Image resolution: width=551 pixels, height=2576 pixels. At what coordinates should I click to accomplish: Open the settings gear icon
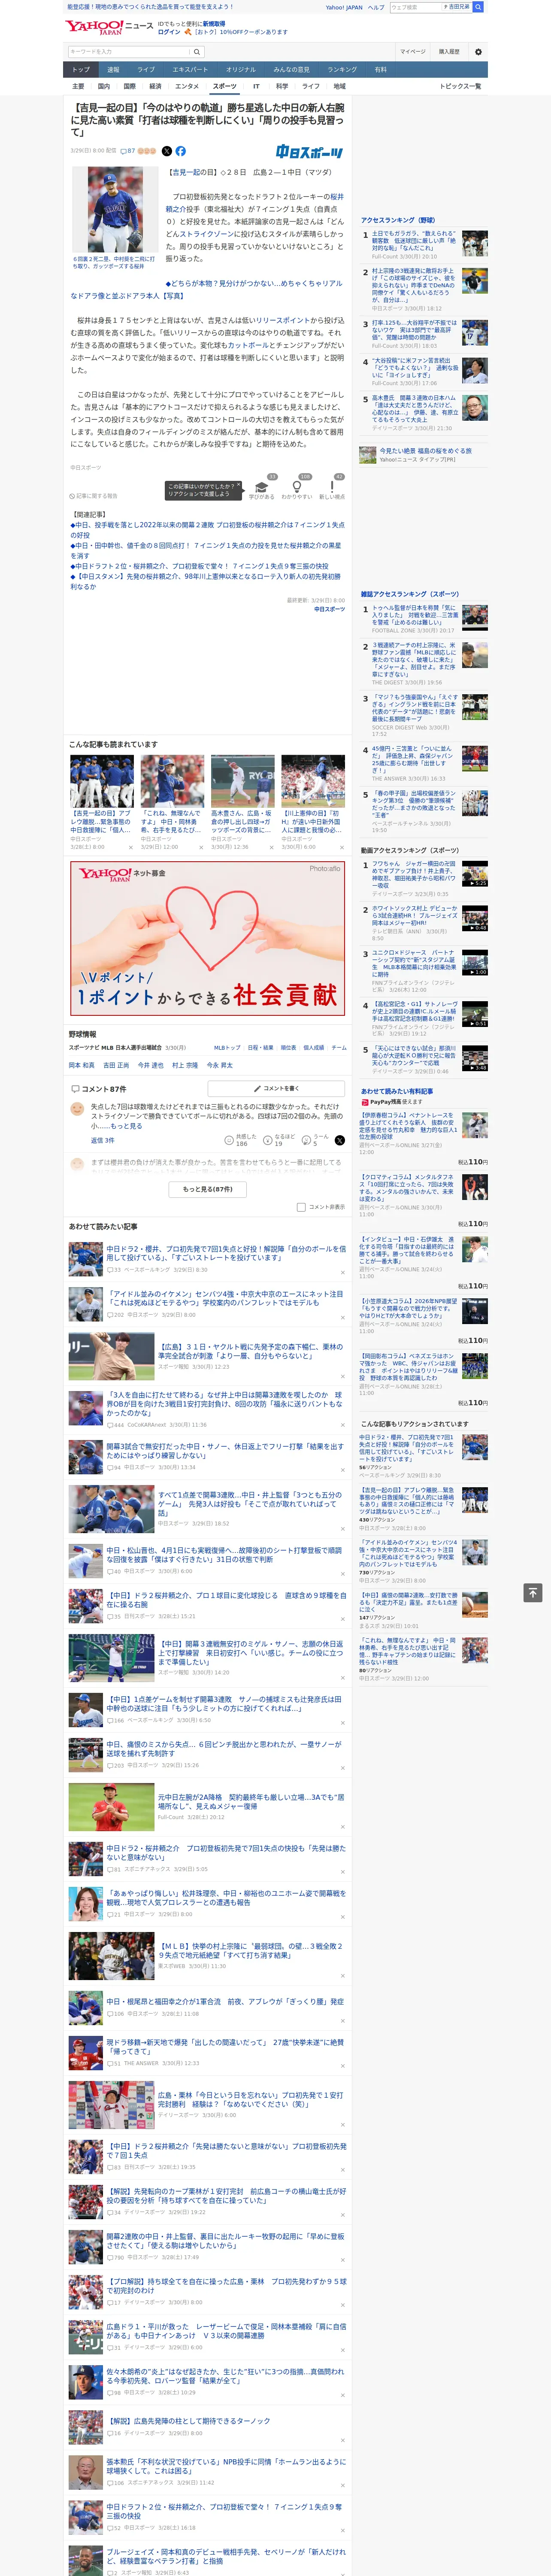pyautogui.click(x=478, y=51)
